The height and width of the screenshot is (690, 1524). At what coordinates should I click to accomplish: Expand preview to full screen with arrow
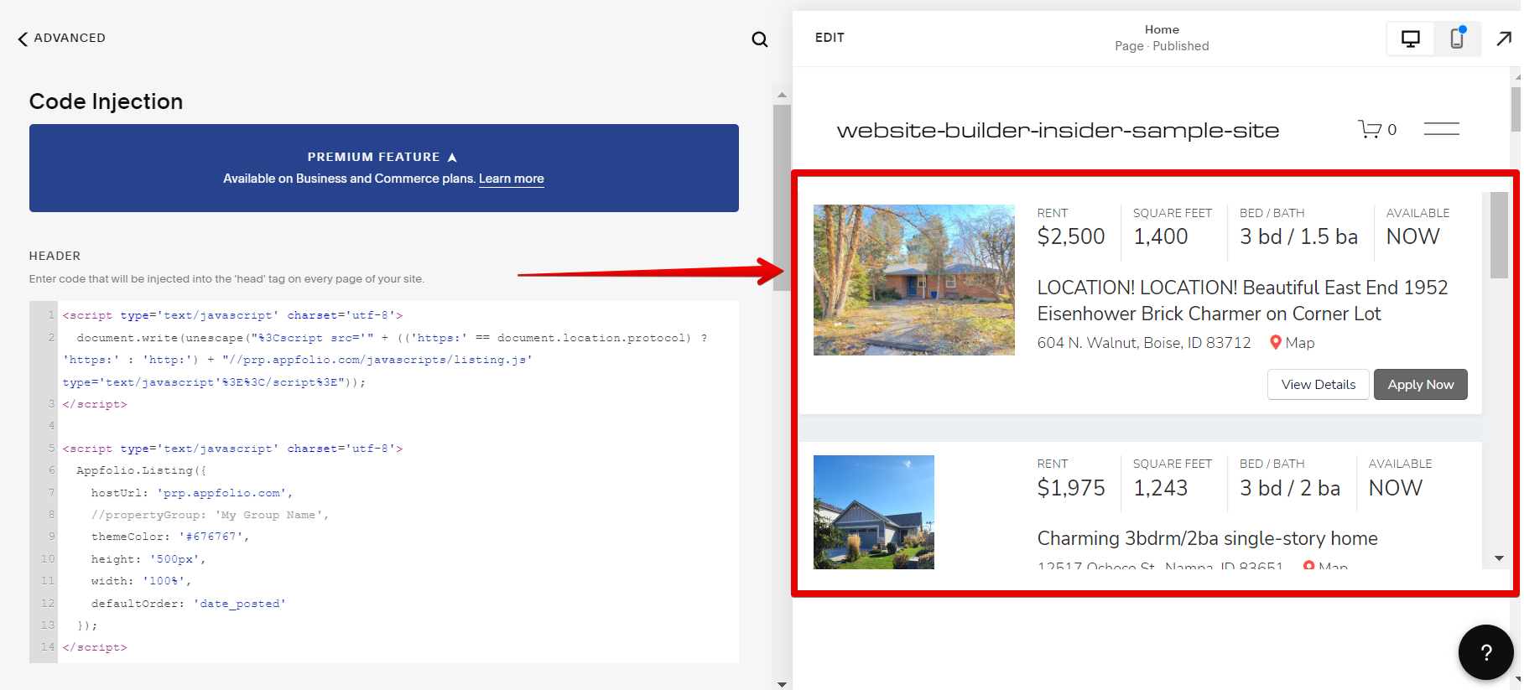(x=1504, y=39)
